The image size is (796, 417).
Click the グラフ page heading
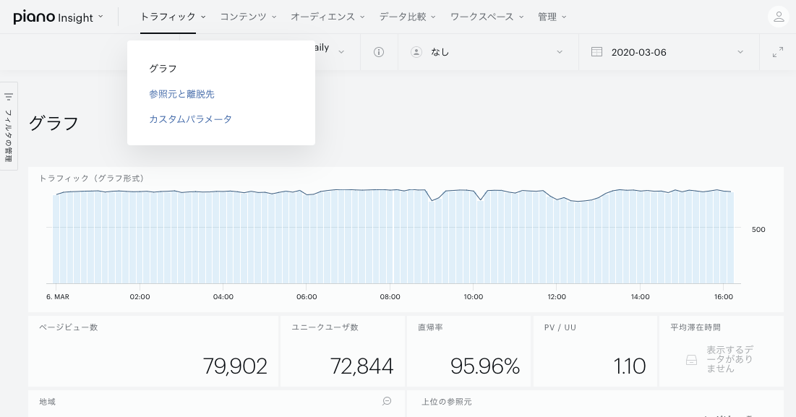click(54, 124)
